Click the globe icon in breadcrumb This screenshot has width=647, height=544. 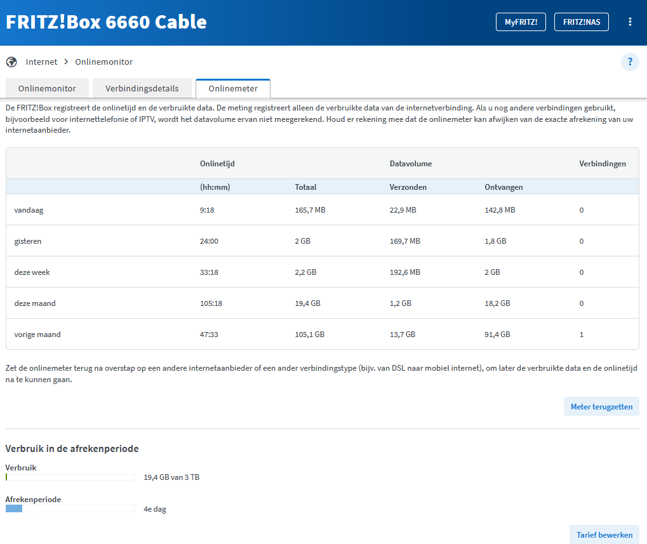11,62
